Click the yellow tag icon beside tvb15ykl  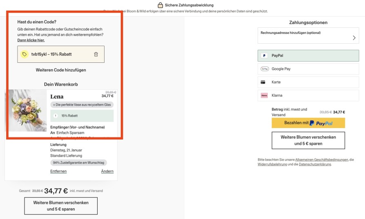tap(24, 54)
